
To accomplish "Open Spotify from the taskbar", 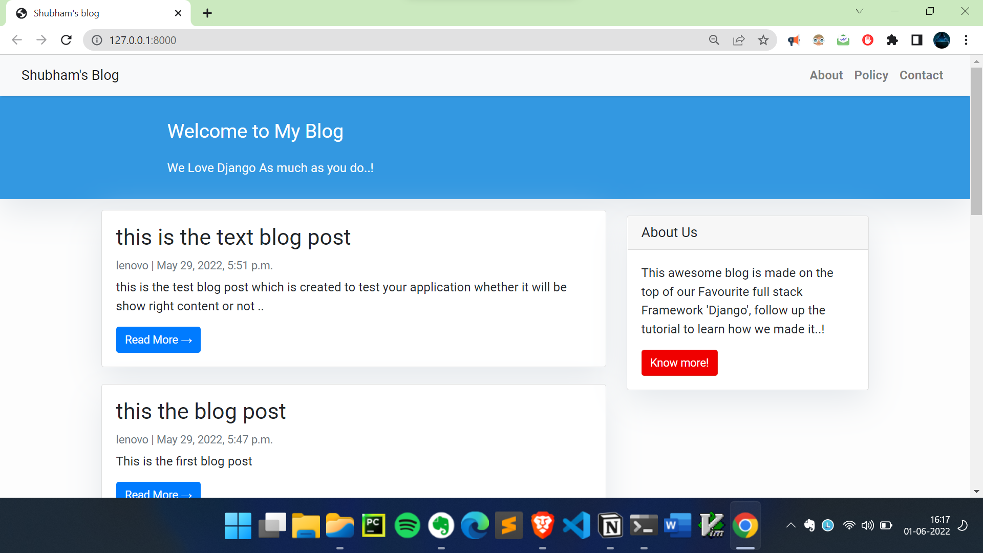I will 407,525.
